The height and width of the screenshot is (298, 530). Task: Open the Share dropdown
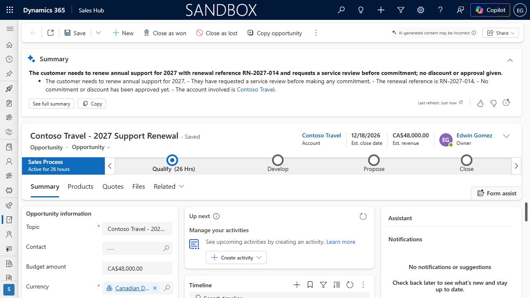click(x=501, y=33)
